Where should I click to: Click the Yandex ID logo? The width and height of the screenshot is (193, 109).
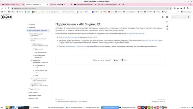(x=6, y=17)
